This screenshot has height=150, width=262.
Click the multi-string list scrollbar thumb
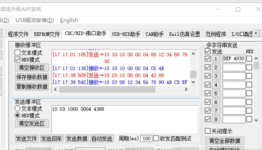[256, 65]
